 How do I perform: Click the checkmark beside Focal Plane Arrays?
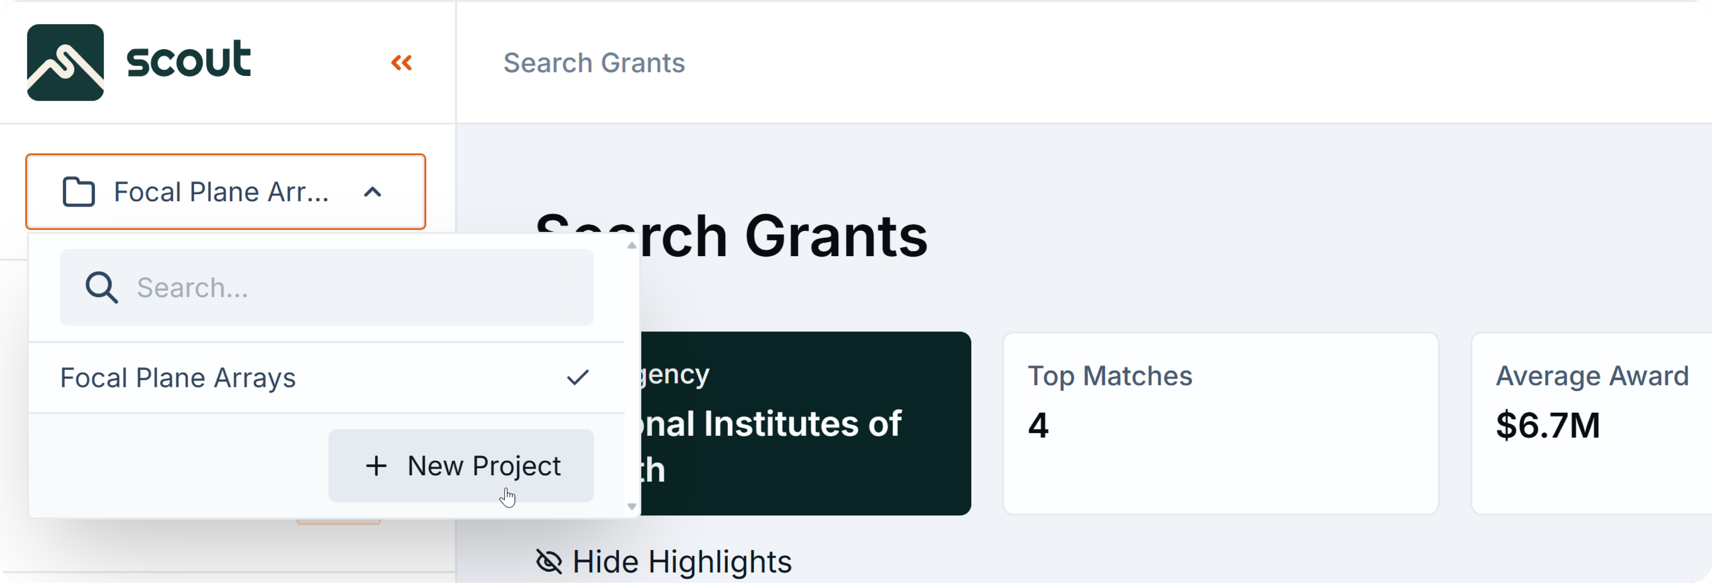coord(578,377)
